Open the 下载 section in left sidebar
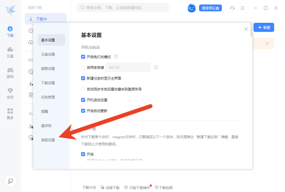 click(x=10, y=32)
